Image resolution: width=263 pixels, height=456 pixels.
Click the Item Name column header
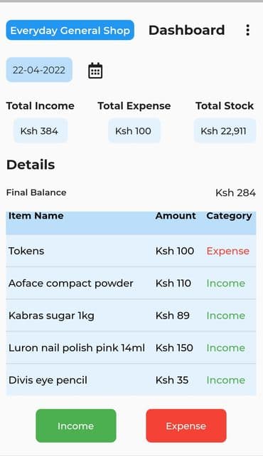pos(36,216)
